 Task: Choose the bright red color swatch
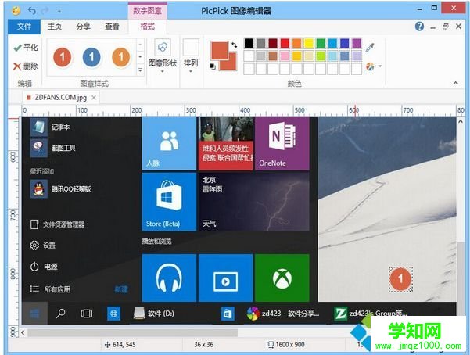[x=285, y=43]
